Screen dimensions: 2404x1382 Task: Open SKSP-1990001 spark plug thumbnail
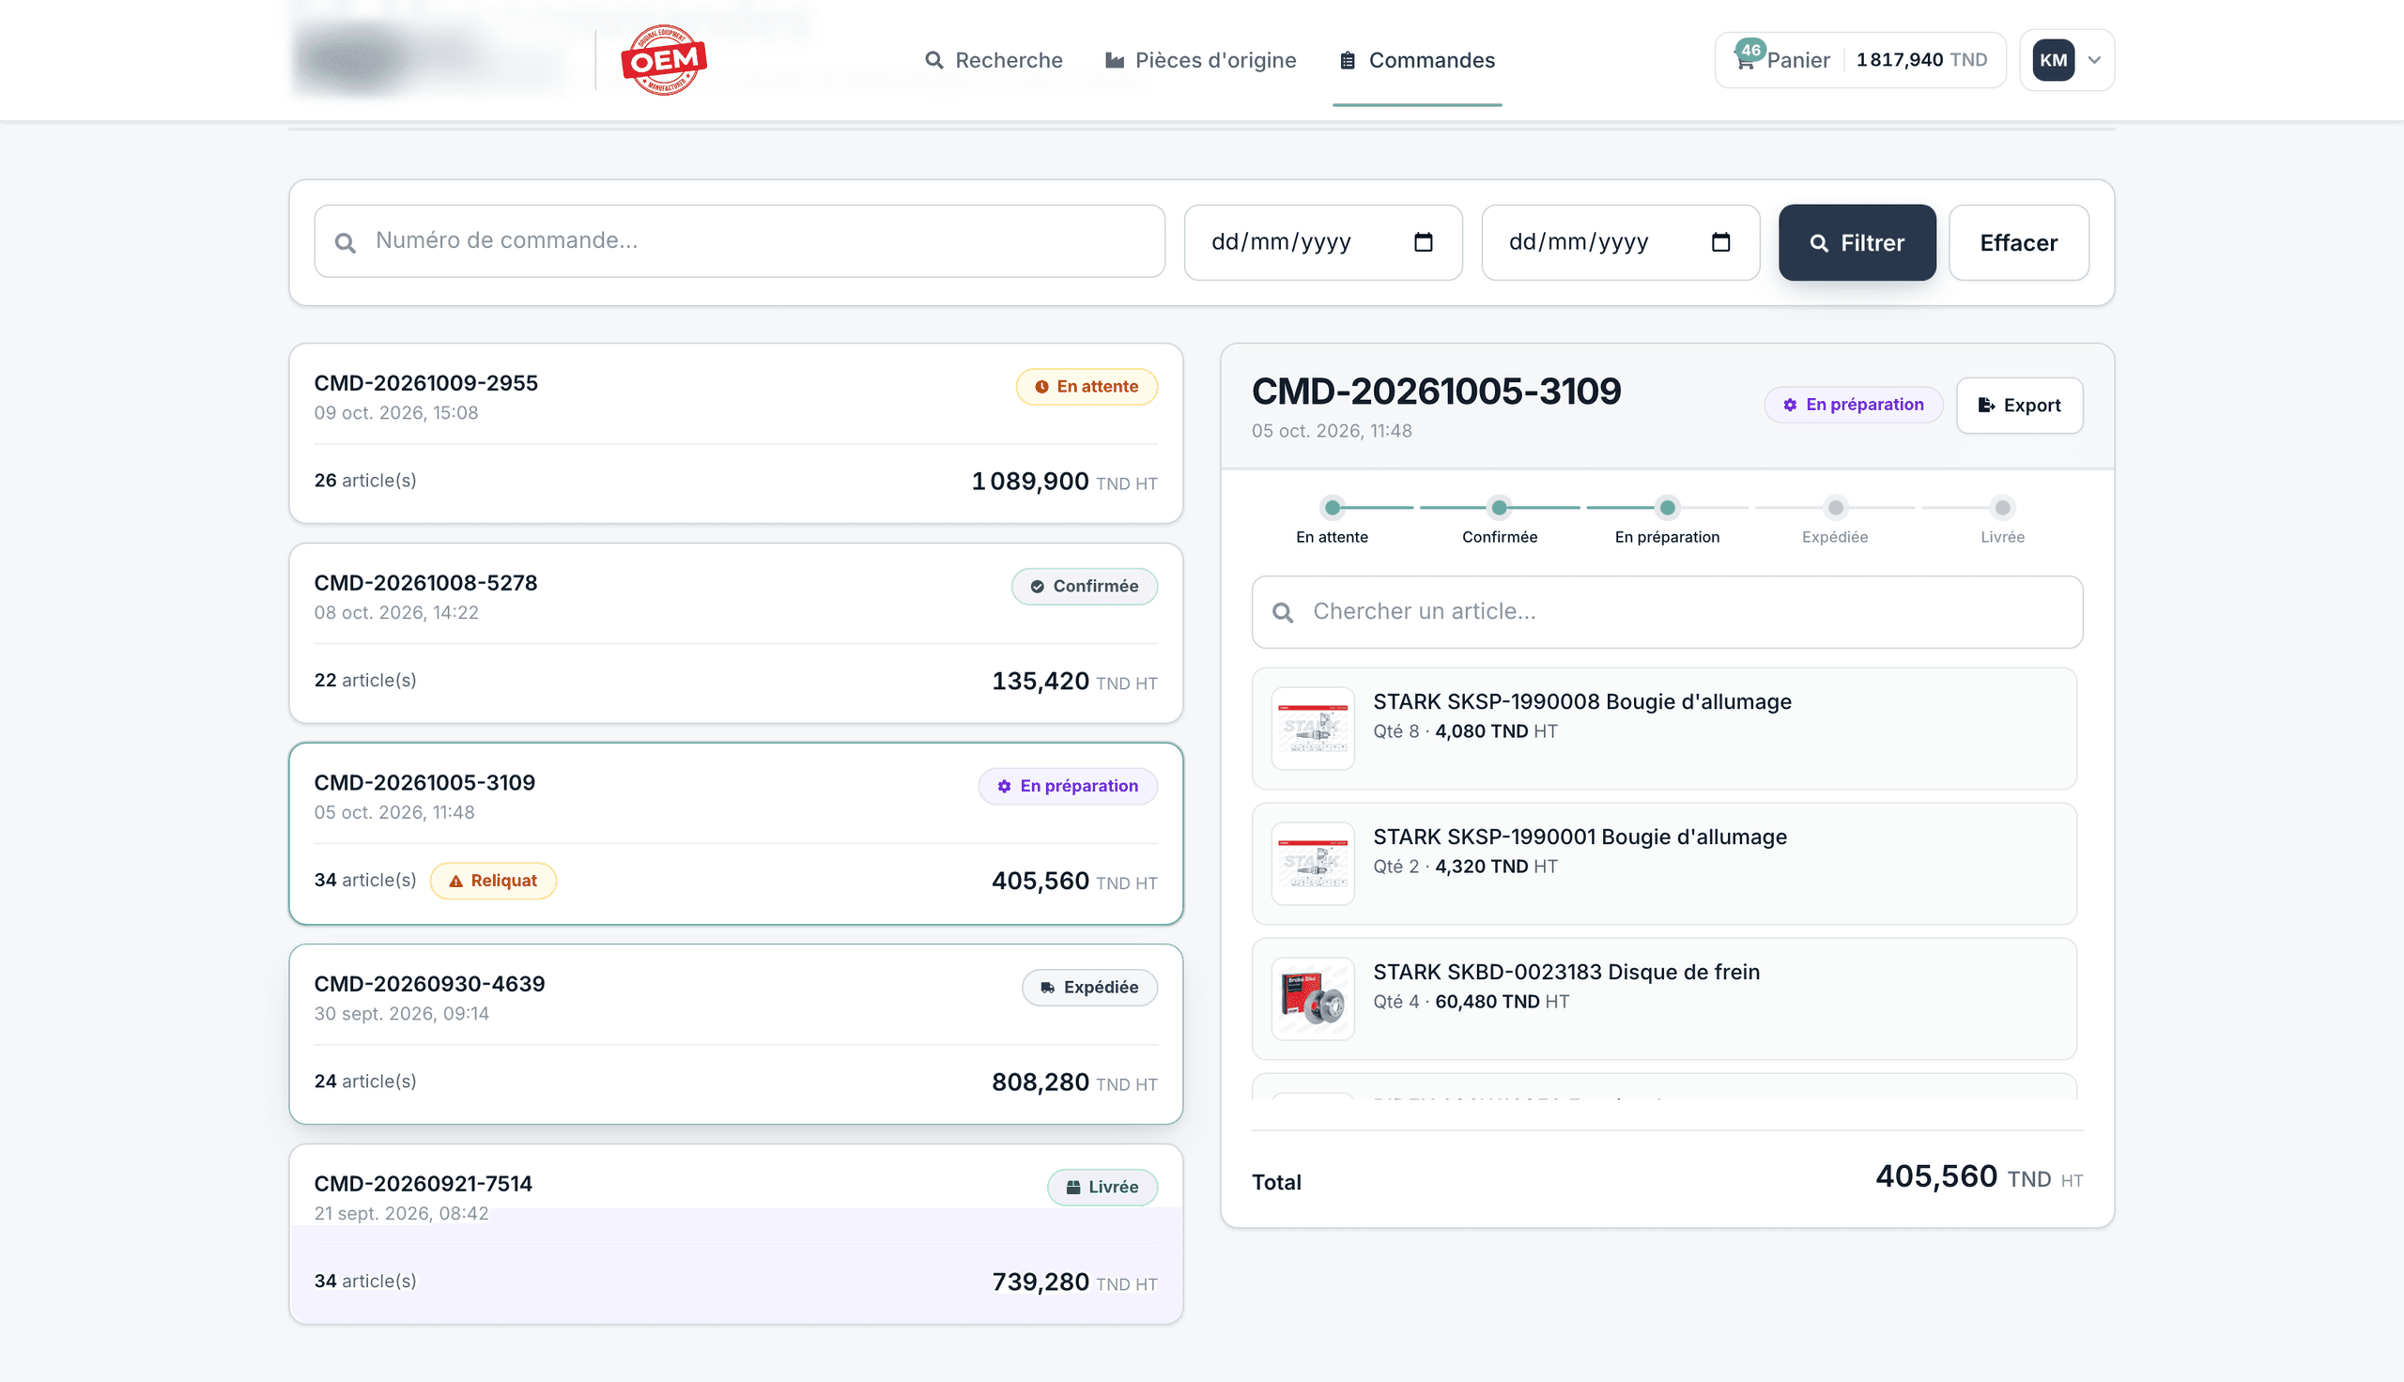1313,864
